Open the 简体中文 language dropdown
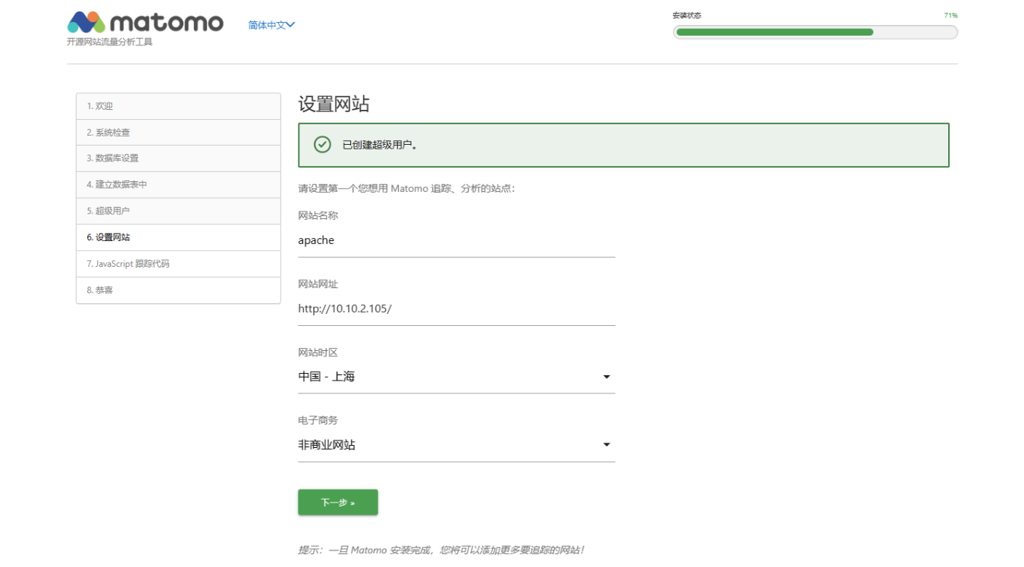 pos(271,25)
